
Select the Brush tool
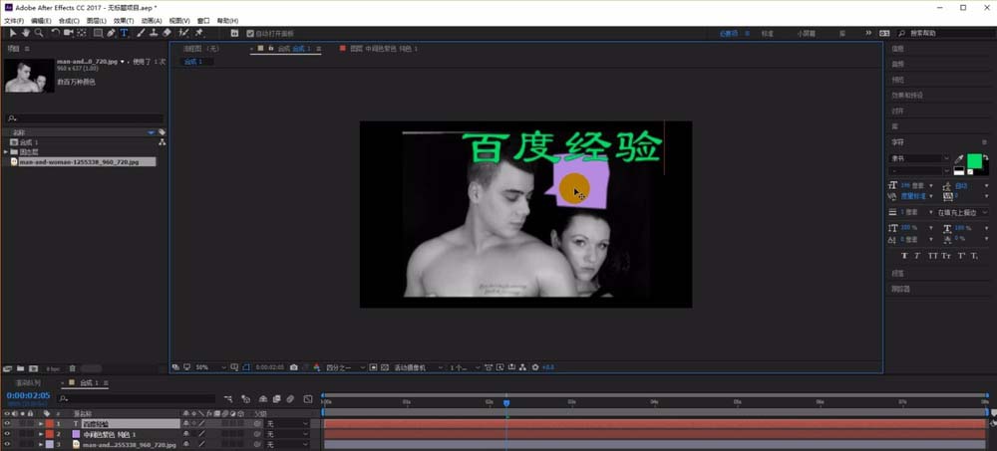click(x=142, y=33)
